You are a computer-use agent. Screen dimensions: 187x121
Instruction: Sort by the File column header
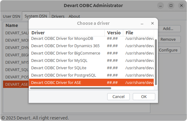[x=138, y=33]
